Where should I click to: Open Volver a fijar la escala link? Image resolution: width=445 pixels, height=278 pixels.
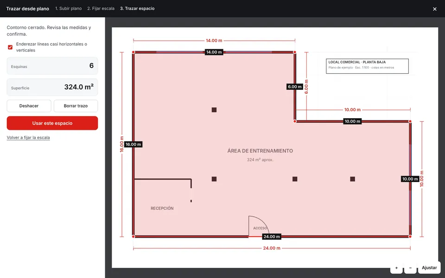click(28, 138)
